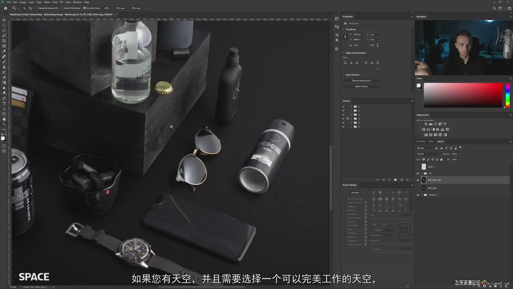The width and height of the screenshot is (513, 289).
Task: Toggle the Scrubby Zoom checkbox
Action: 85,8
